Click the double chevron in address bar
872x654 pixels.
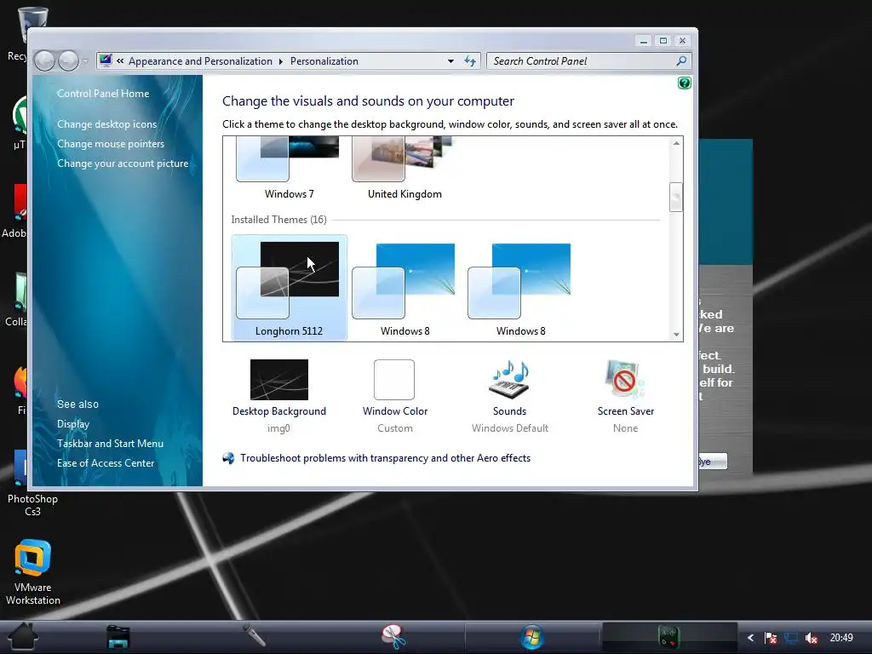coord(120,61)
